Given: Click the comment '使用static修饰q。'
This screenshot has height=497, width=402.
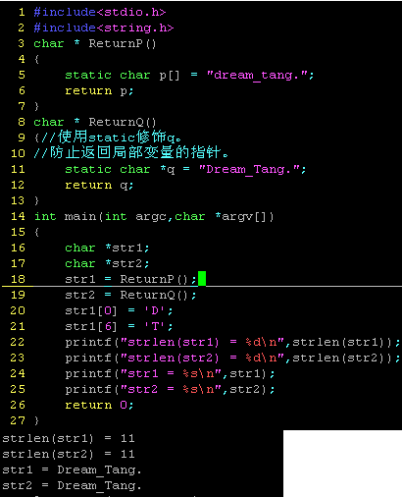Looking at the screenshot, I should tap(120, 138).
